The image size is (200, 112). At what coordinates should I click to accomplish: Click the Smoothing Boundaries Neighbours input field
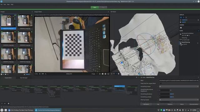coord(164,90)
